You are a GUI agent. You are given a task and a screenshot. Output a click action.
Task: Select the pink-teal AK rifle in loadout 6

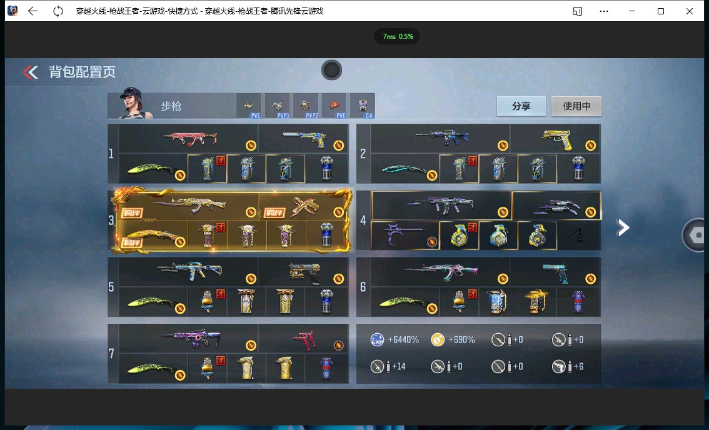tap(440, 272)
